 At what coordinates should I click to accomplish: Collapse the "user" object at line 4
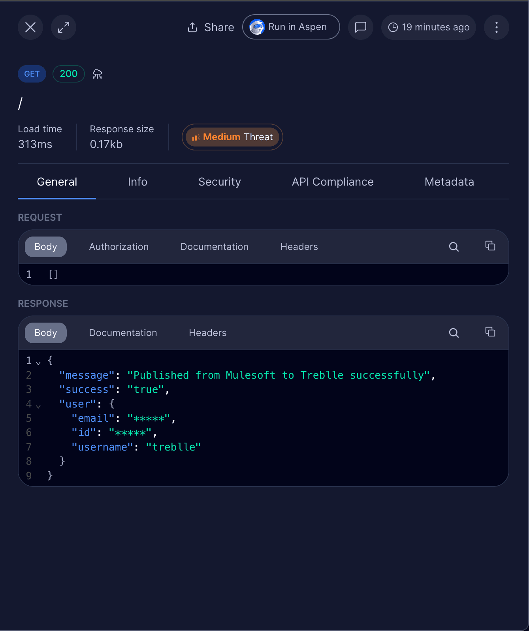38,406
